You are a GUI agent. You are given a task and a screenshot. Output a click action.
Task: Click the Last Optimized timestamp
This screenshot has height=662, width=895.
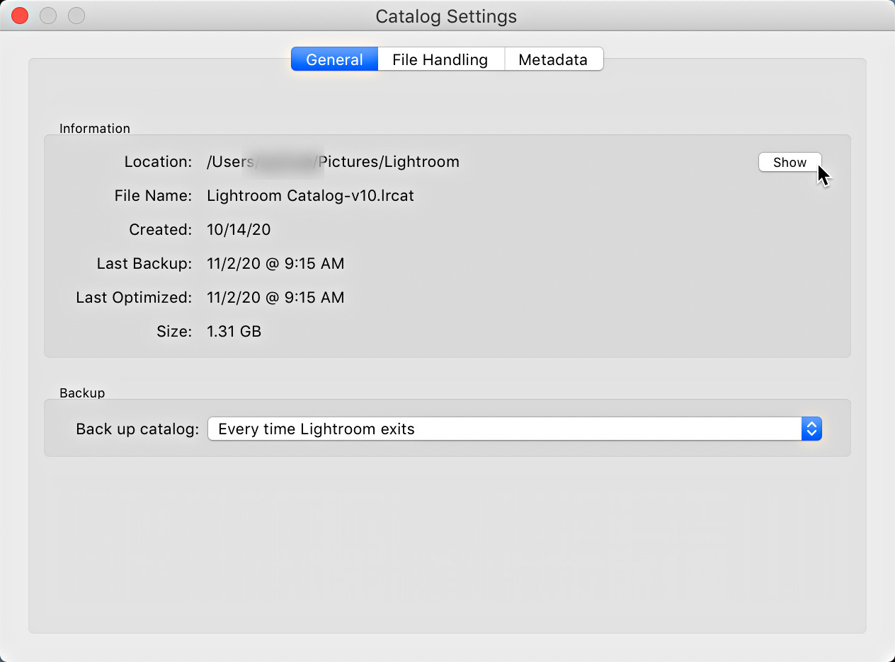click(275, 297)
